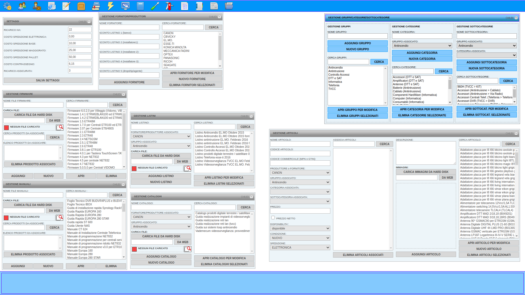
Task: Click red file status square in Gestione Listini
Action: [134, 169]
